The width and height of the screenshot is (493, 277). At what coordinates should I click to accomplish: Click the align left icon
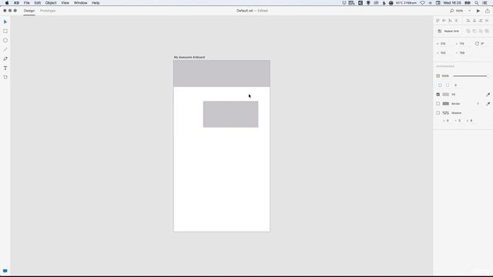[x=468, y=21]
